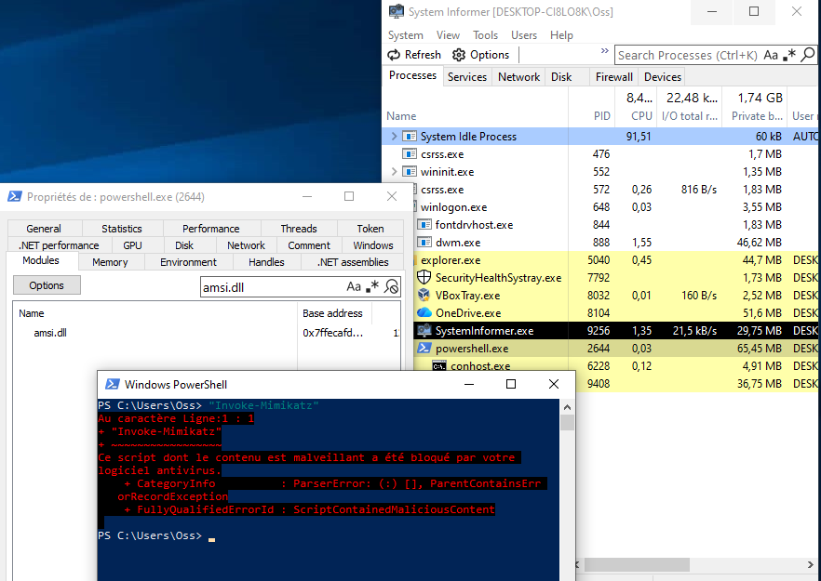Viewport: 821px width, 581px height.
Task: Switch to the Devices tab
Action: [663, 77]
